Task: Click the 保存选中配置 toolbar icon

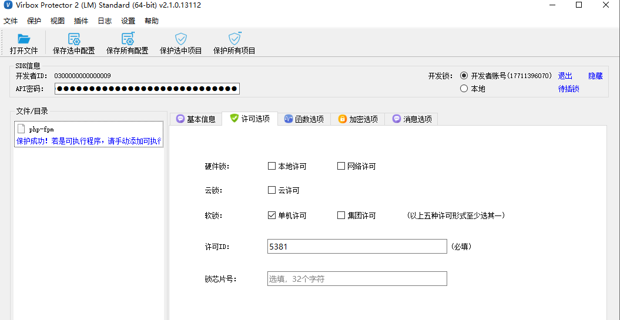Action: click(74, 39)
